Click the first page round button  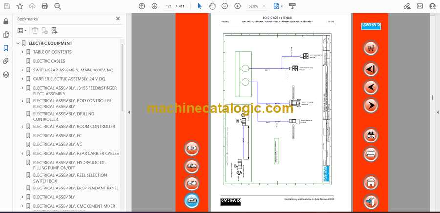(x=371, y=69)
